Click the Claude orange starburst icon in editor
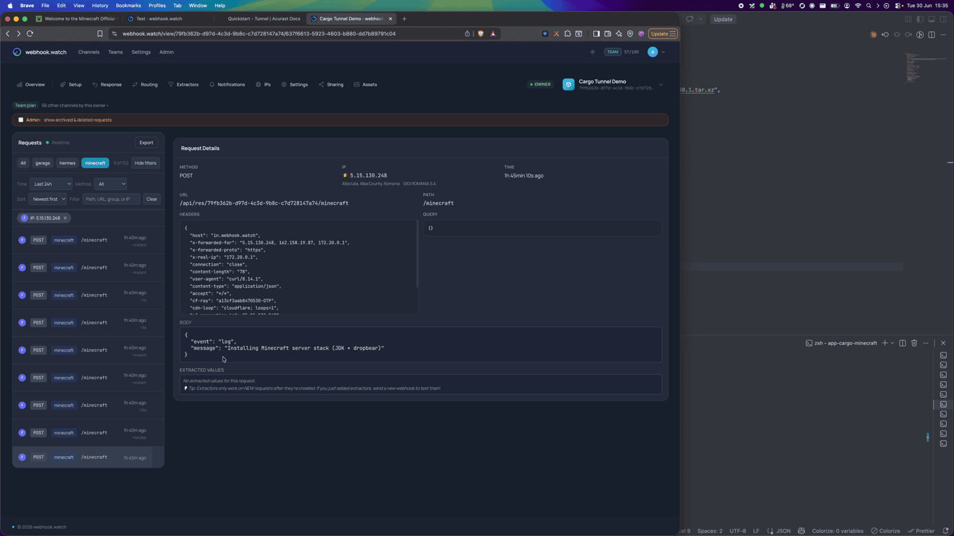Image resolution: width=954 pixels, height=536 pixels. point(874,35)
